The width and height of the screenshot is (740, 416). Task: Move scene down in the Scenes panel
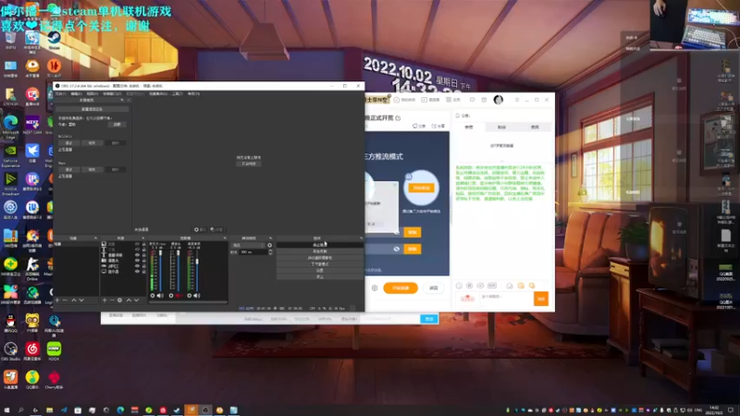pyautogui.click(x=81, y=300)
